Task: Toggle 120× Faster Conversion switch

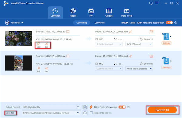Action: [x=122, y=107]
